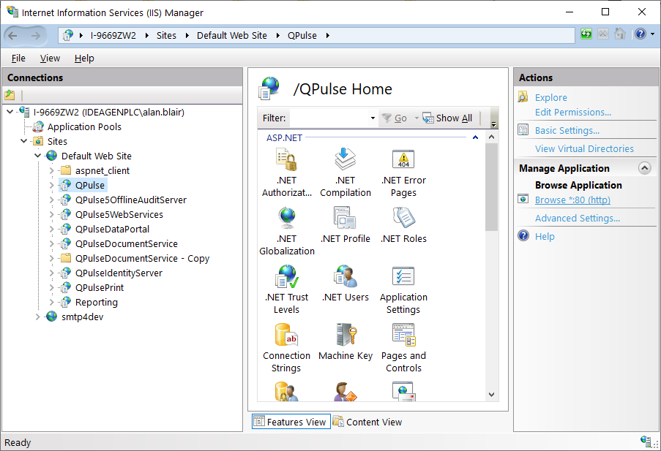Screen dimensions: 661x451
Task: Open the File menu
Action: (18, 58)
